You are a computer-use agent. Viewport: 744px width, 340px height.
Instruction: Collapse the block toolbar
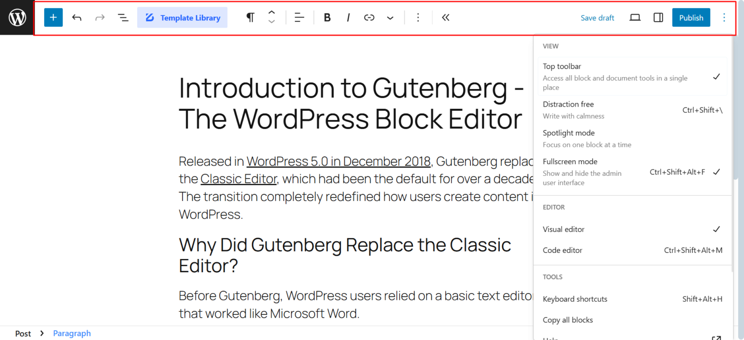[x=445, y=17]
